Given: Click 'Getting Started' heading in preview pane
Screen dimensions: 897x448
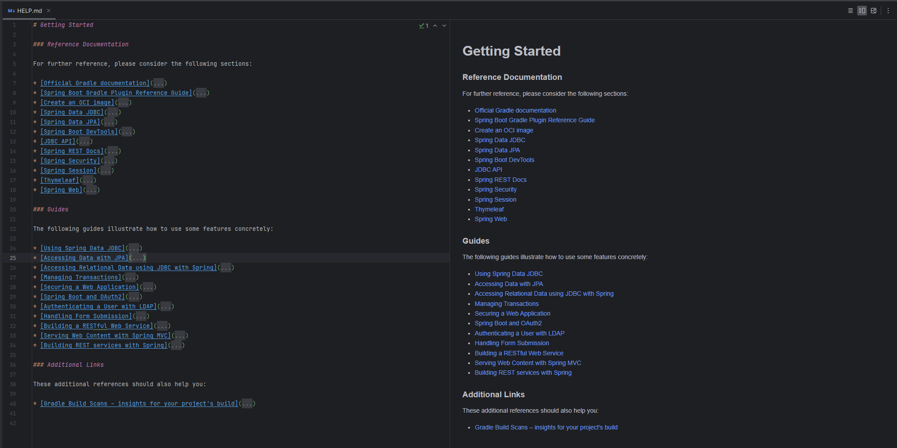Looking at the screenshot, I should click(x=511, y=51).
